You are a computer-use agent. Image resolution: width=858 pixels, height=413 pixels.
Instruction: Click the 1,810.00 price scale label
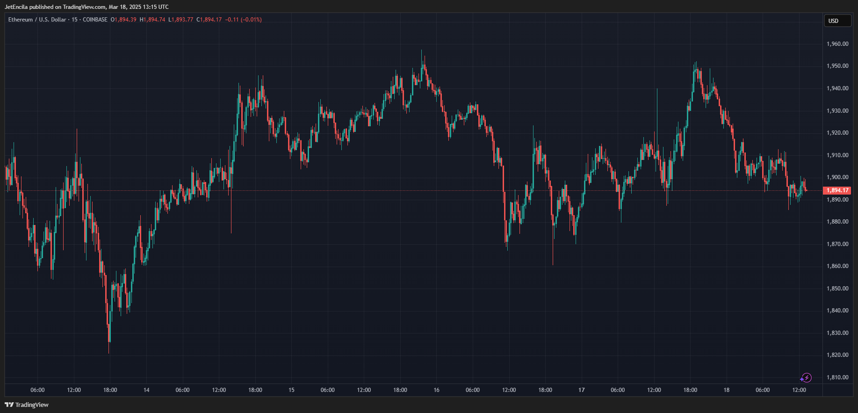837,377
